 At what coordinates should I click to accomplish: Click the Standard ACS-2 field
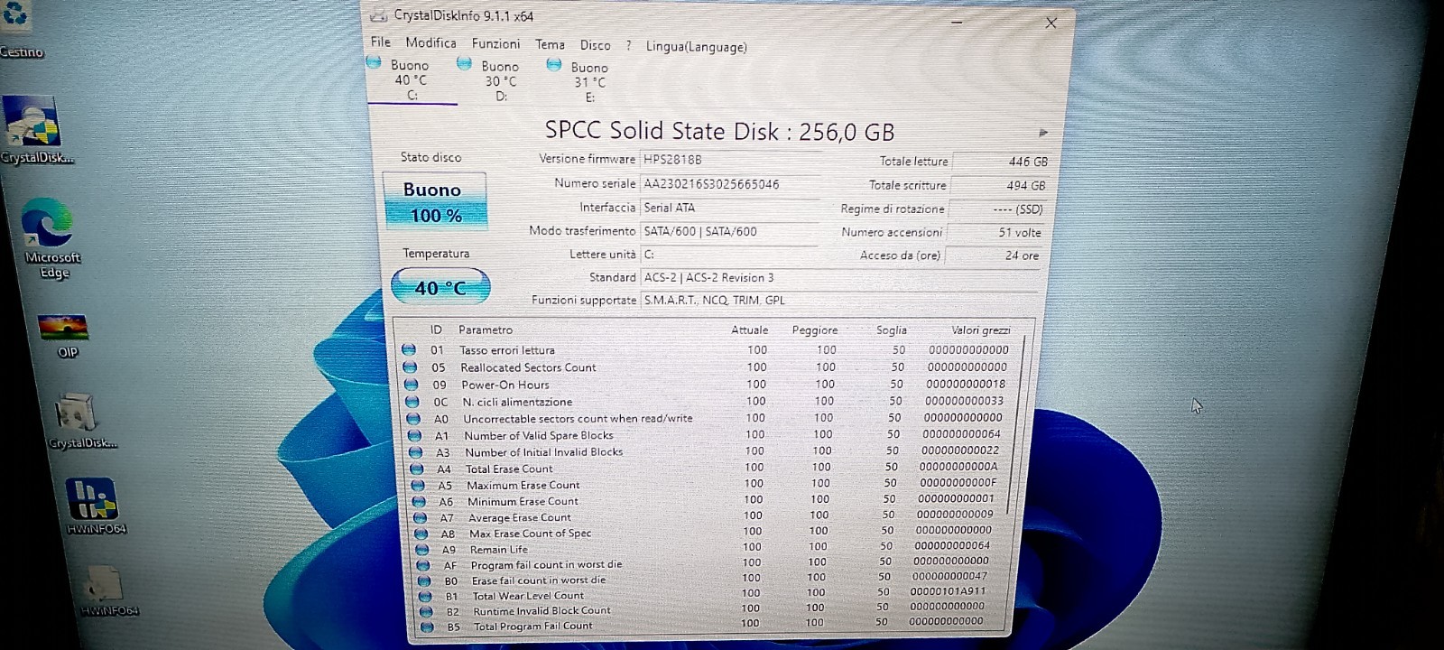[839, 278]
